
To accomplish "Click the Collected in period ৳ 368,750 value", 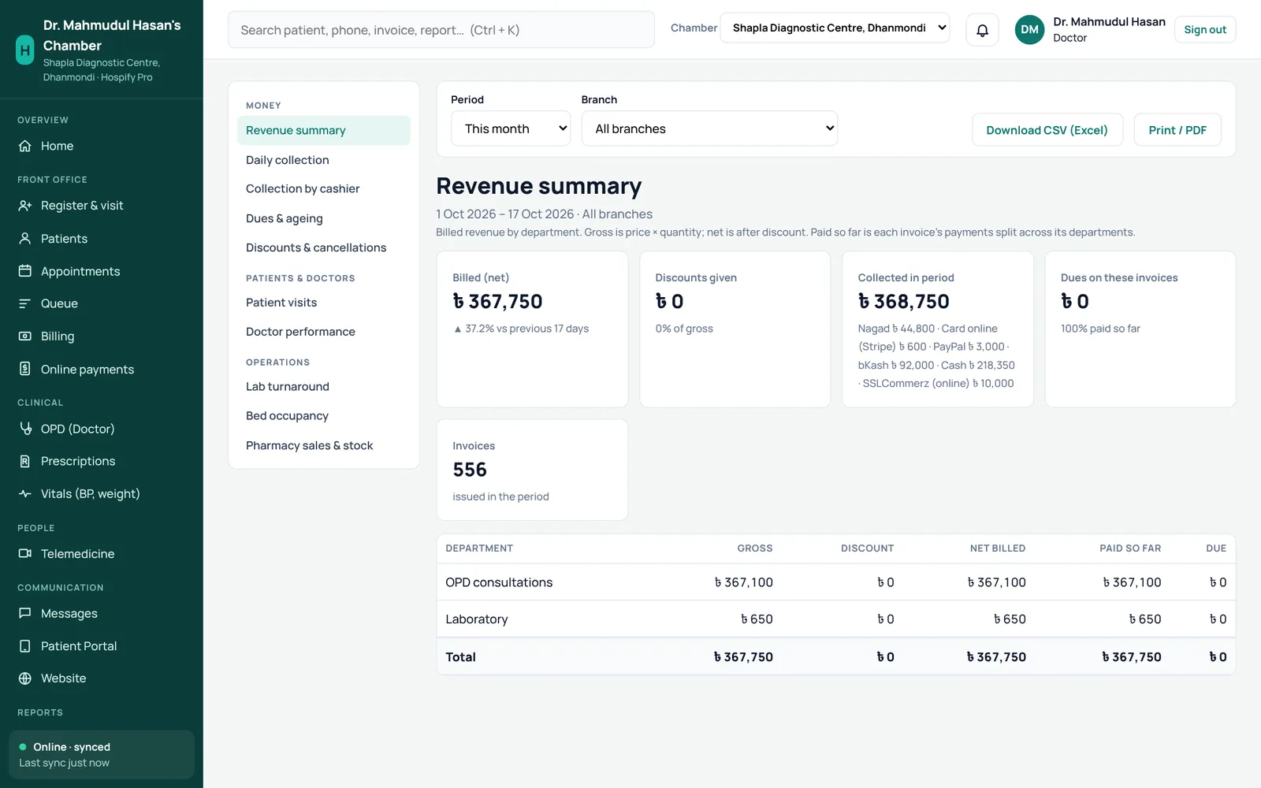I will click(904, 302).
